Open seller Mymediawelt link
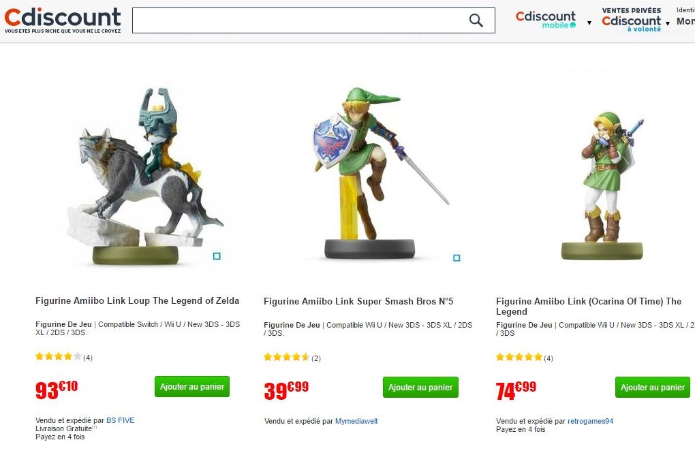The width and height of the screenshot is (695, 470). point(356,421)
